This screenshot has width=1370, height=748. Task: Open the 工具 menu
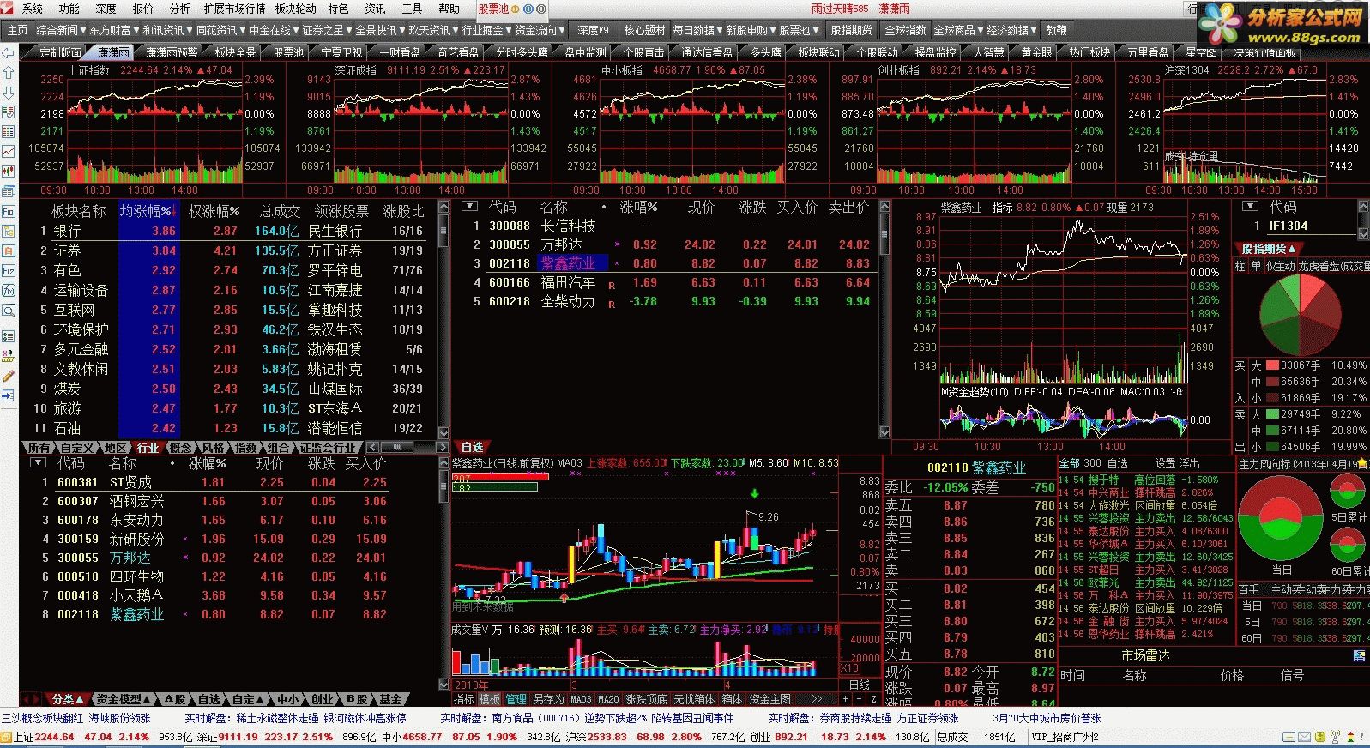(413, 9)
